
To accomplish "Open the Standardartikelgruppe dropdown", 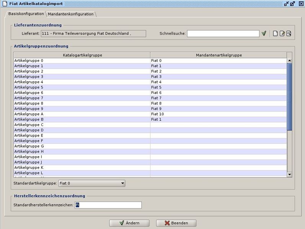I will tap(92, 183).
